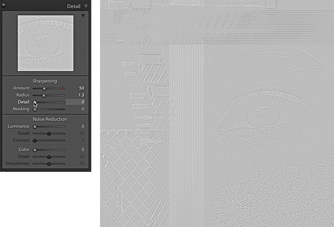This screenshot has height=227, width=334.
Task: Click the Masking slider label
Action: 21,109
